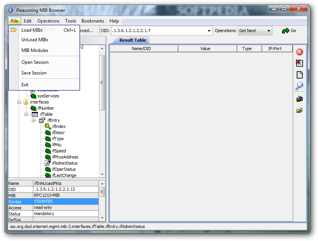Click the blank document icon in results toolbar
Image resolution: width=318 pixels, height=241 pixels.
pos(300,75)
